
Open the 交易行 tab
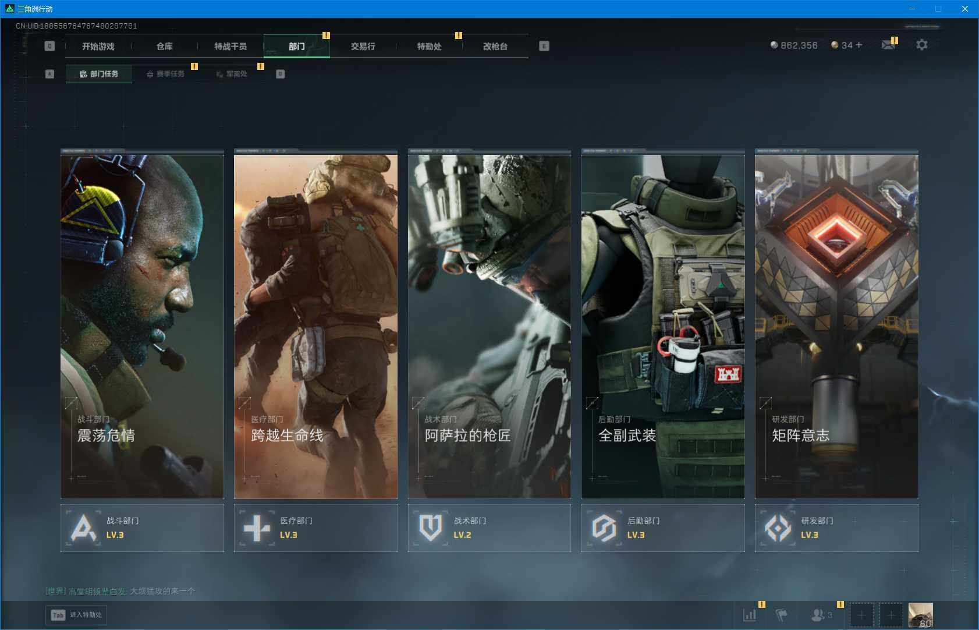click(x=363, y=47)
